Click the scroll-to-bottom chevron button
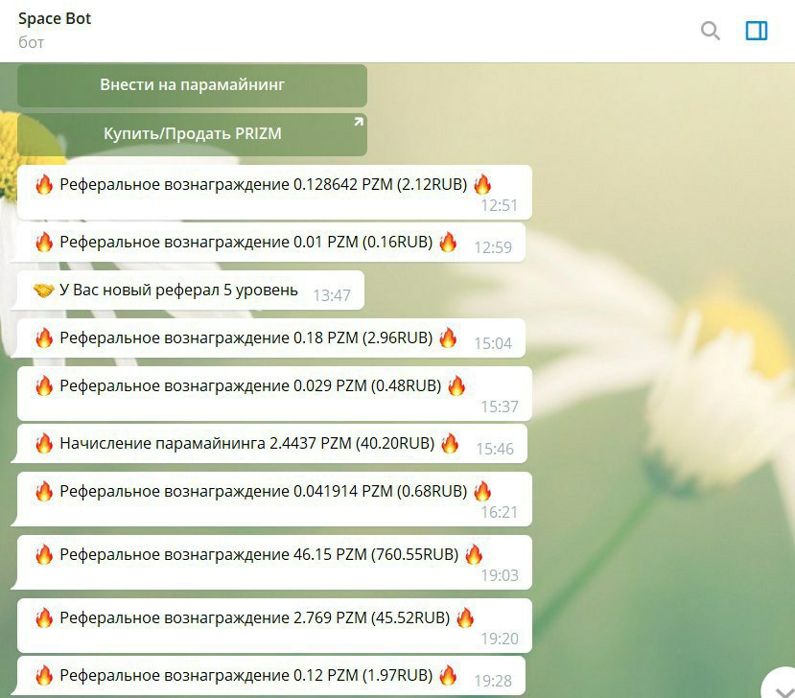The height and width of the screenshot is (698, 795). point(783,690)
